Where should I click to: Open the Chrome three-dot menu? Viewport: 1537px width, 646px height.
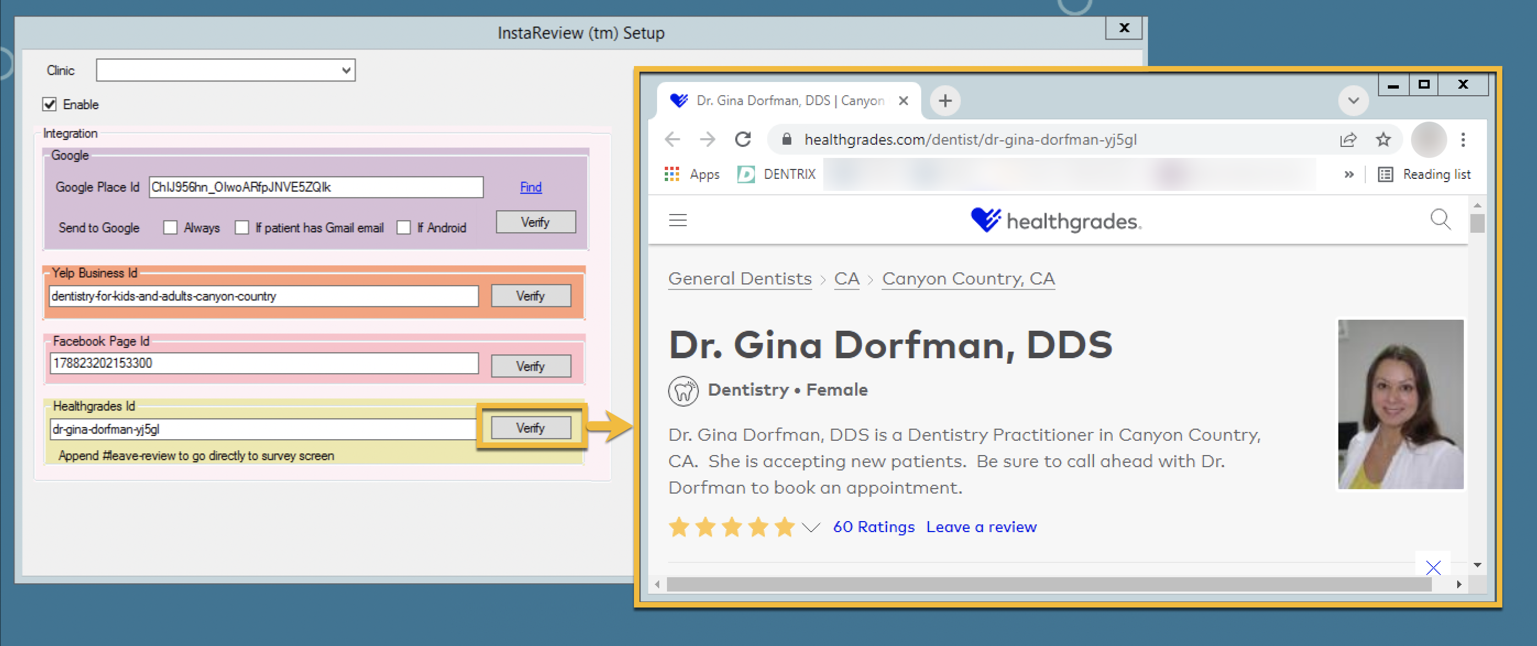click(x=1463, y=140)
